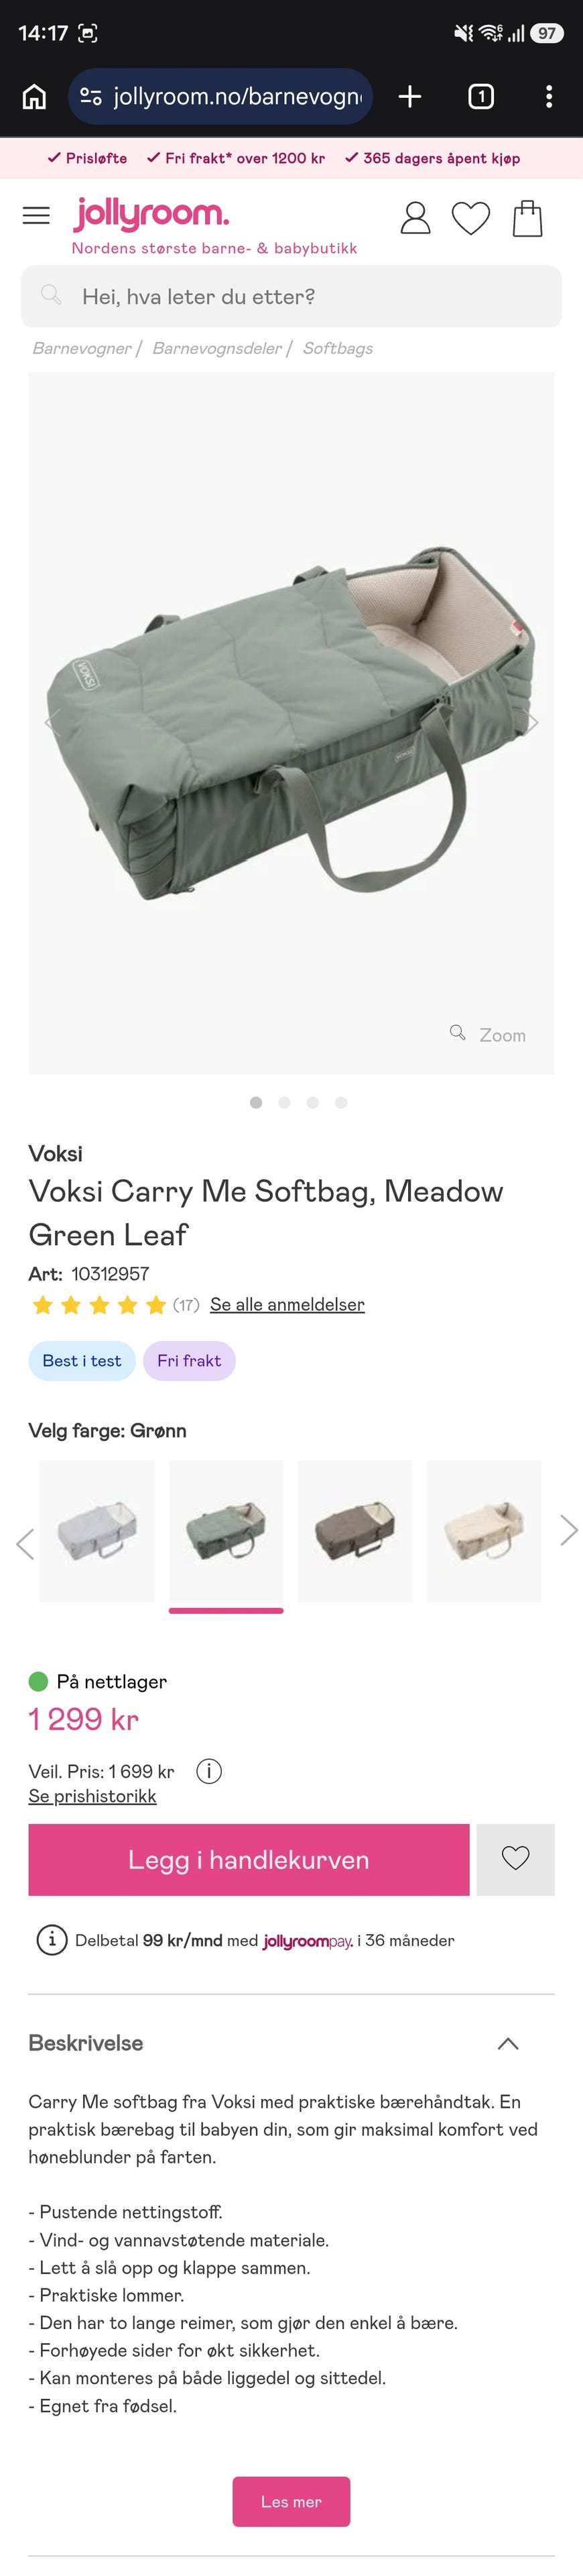
Task: Open a new browser tab
Action: 409,96
